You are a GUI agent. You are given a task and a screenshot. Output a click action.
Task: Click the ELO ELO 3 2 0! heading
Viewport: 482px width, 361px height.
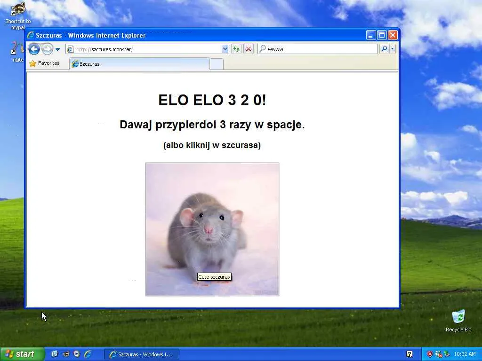point(212,100)
